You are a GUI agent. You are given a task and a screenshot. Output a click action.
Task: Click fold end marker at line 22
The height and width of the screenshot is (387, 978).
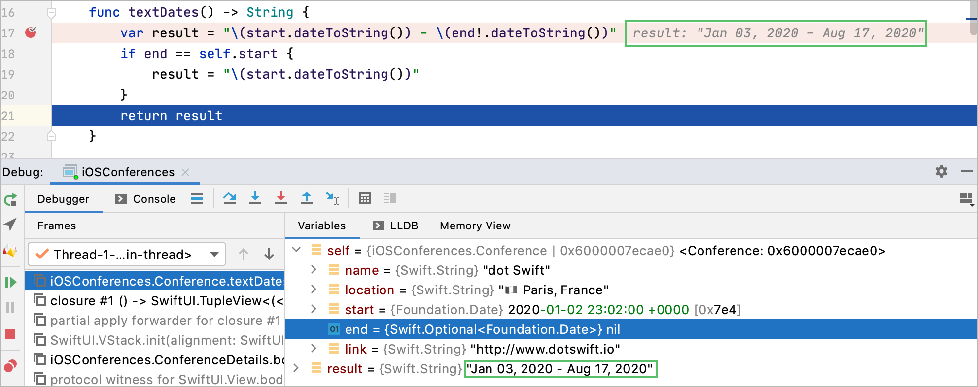pos(51,136)
